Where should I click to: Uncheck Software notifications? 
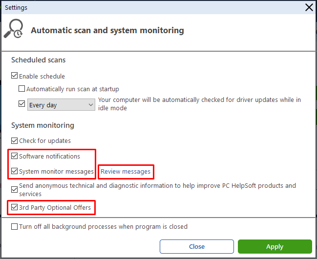coord(14,156)
